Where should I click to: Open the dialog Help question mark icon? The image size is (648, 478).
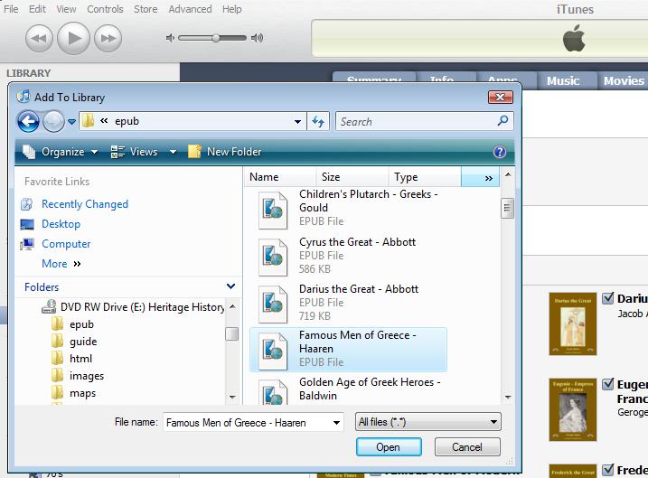500,152
